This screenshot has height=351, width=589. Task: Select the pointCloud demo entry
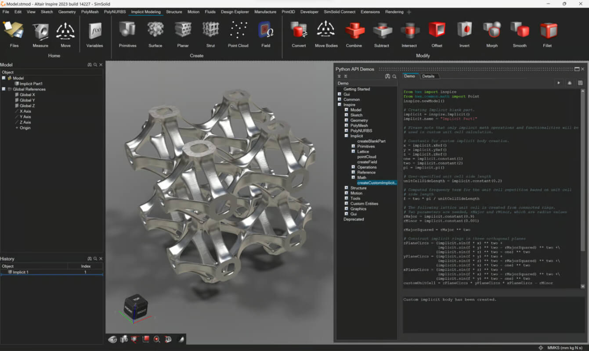[x=367, y=157]
